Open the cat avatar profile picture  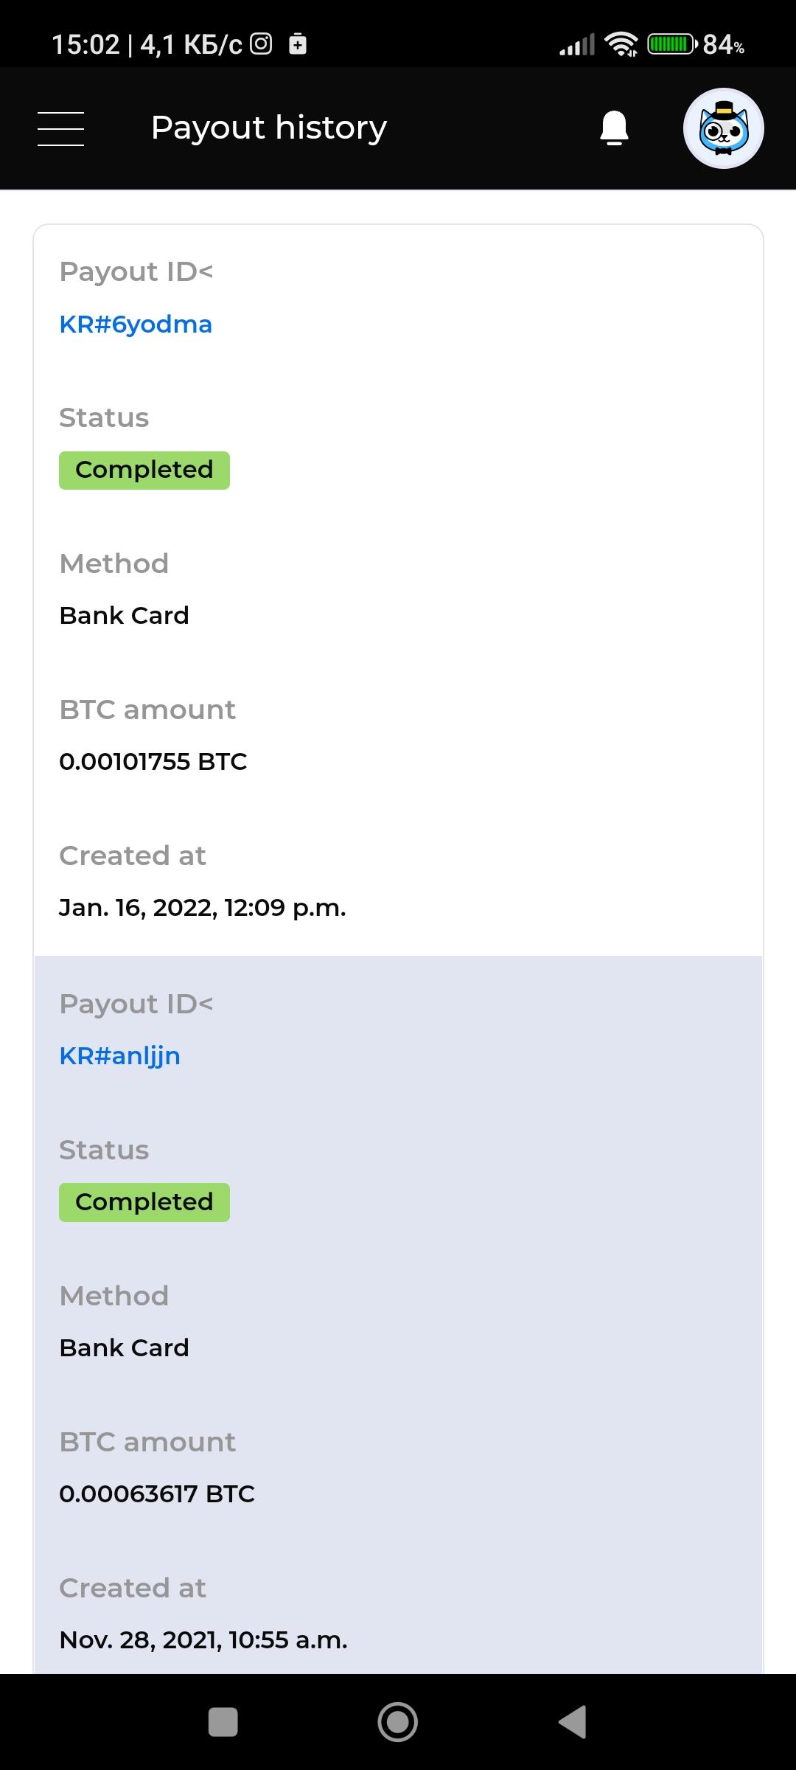(x=723, y=128)
